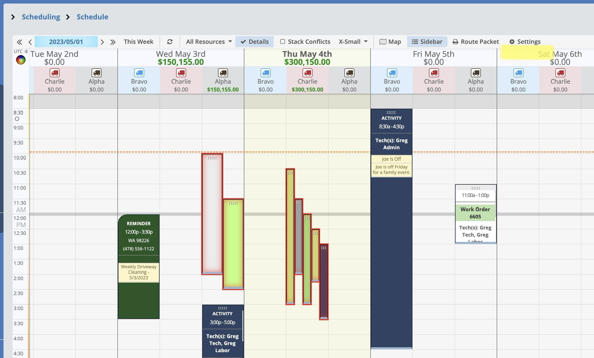This screenshot has width=594, height=358.
Task: Open the All Resources dropdown
Action: [x=209, y=42]
